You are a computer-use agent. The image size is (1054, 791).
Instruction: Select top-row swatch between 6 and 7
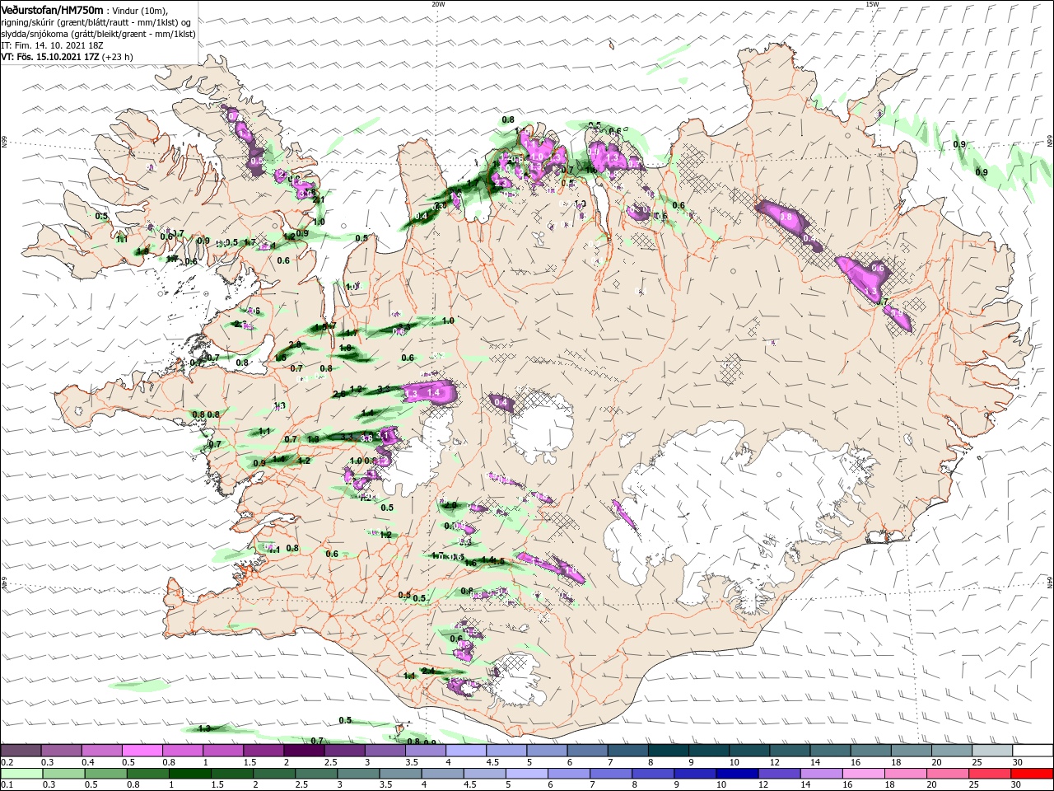pyautogui.click(x=587, y=751)
